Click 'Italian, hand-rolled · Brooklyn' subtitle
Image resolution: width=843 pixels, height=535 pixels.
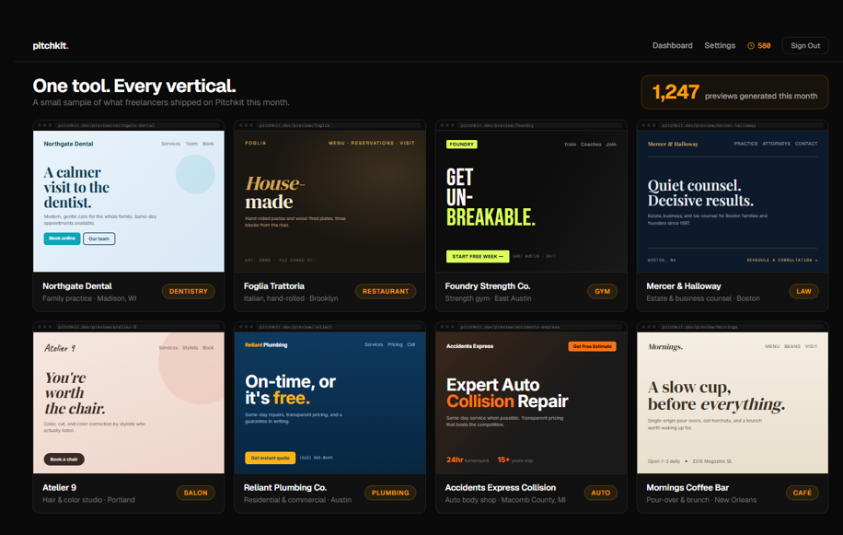[291, 298]
